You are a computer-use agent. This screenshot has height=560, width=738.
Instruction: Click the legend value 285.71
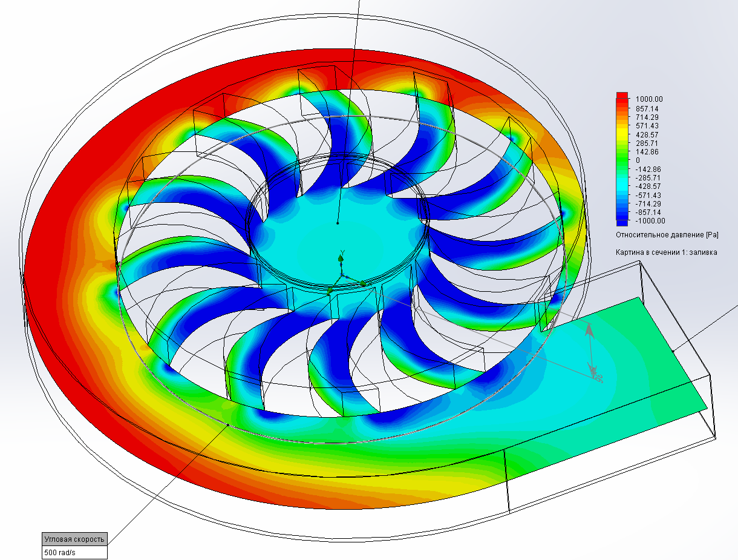click(646, 143)
